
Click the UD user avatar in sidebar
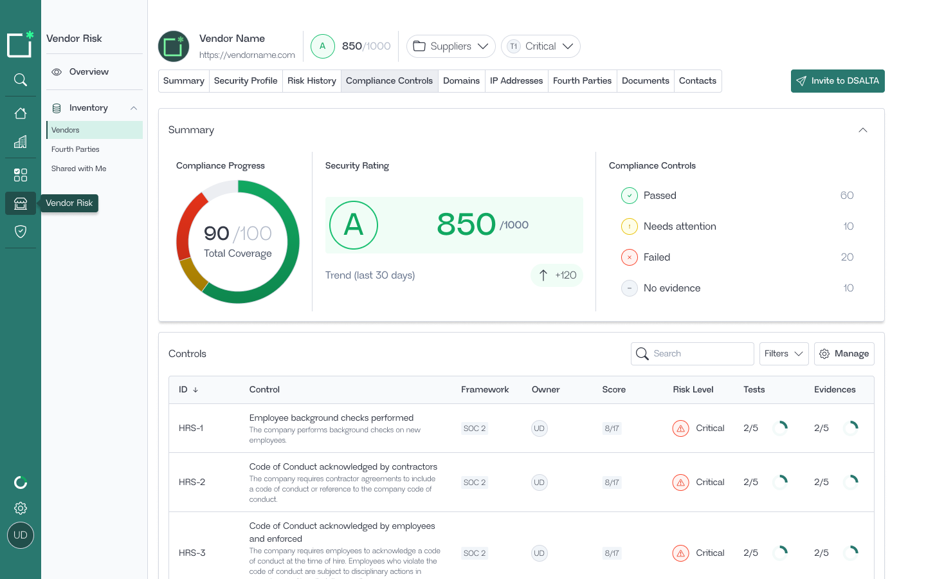pos(21,535)
